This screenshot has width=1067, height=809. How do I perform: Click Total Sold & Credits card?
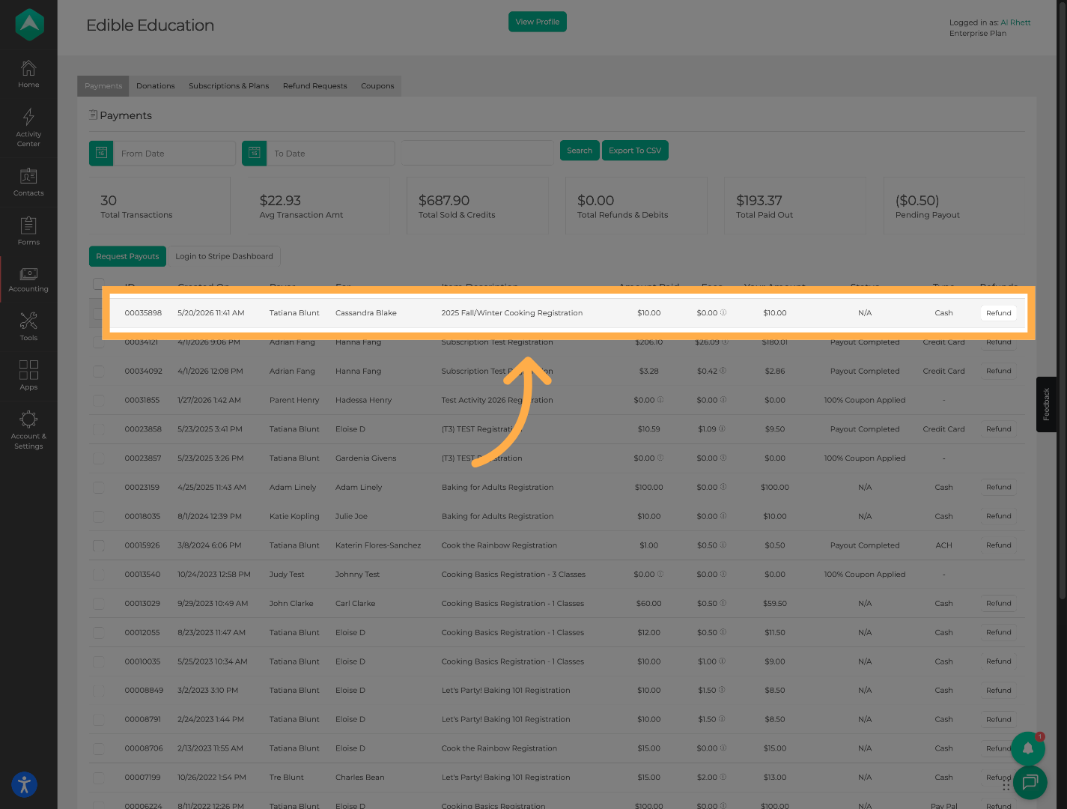(x=477, y=206)
